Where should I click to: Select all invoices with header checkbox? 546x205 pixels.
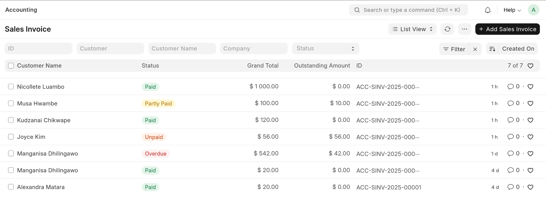pyautogui.click(x=11, y=66)
